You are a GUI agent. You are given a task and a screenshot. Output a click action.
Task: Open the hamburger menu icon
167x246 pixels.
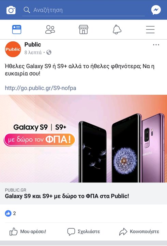pos(150,29)
